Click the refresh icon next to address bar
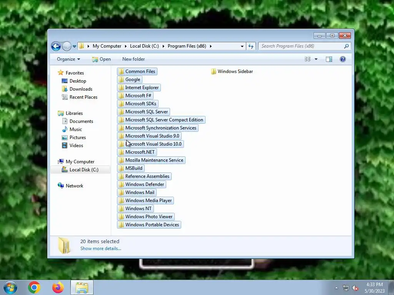This screenshot has width=394, height=295. (x=251, y=46)
